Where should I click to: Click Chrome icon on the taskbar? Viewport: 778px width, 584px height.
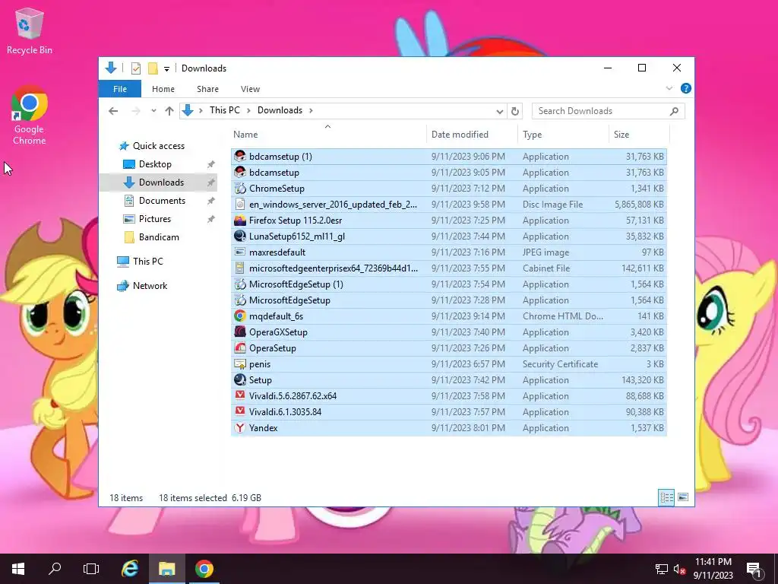pos(204,569)
